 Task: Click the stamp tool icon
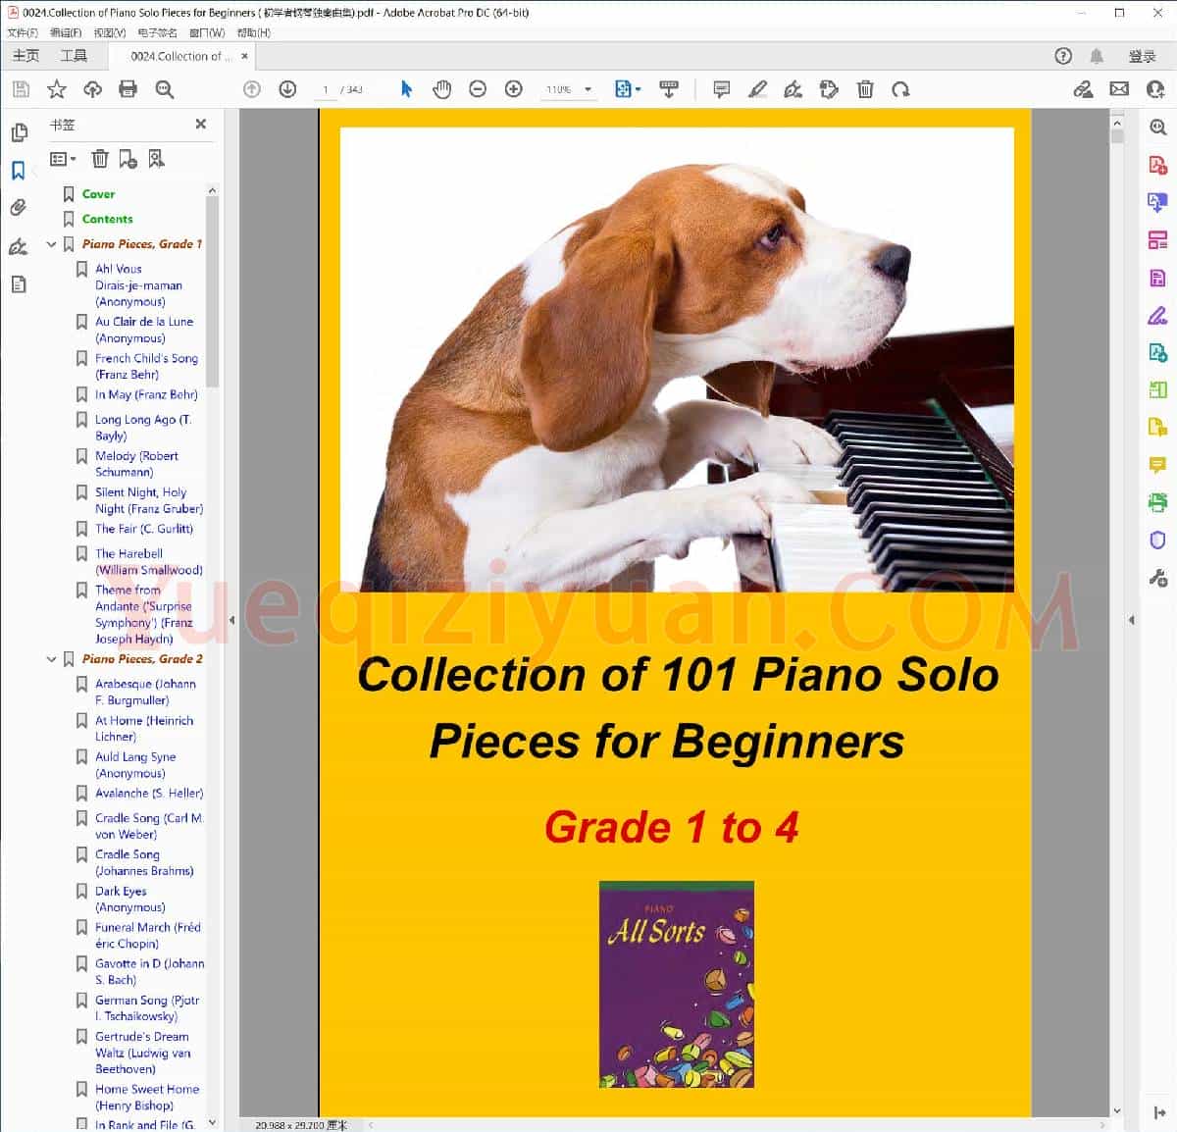(x=829, y=89)
